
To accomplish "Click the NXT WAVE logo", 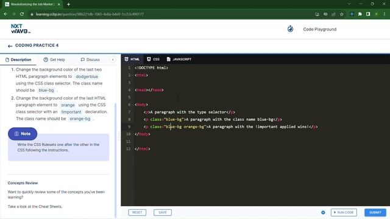I will (x=21, y=29).
